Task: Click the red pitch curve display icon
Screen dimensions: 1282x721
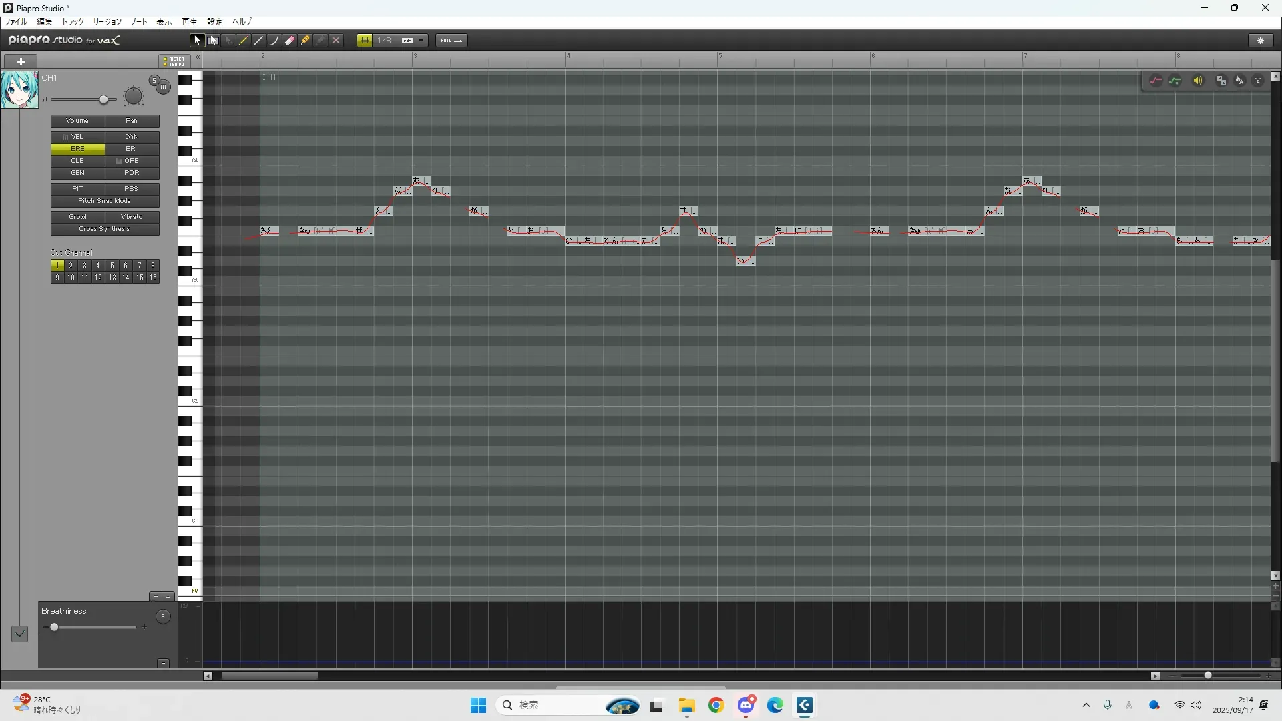Action: (1156, 81)
